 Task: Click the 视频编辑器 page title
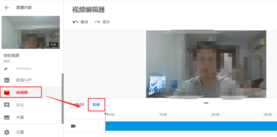tap(88, 10)
